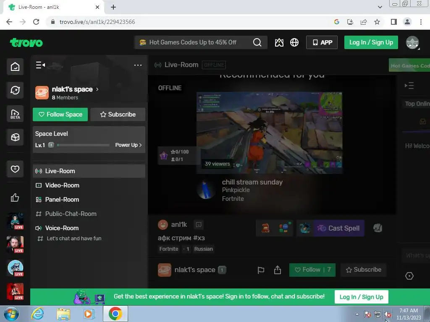Select the Video-Room channel

tap(89, 185)
